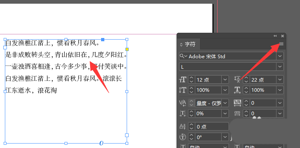Click the horizontal scale icon
This screenshot has height=148, width=300.
237,90
